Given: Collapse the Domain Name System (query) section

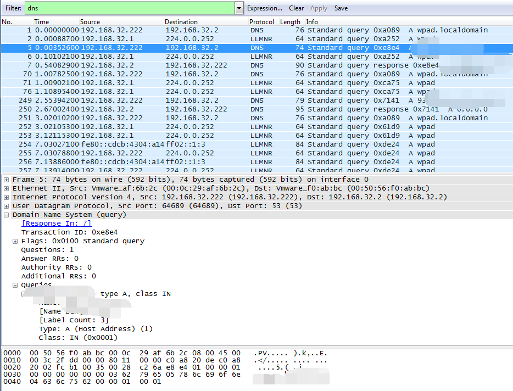Looking at the screenshot, I should (x=7, y=215).
